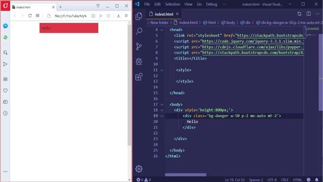Click the Opera menu logo

(5, 6)
